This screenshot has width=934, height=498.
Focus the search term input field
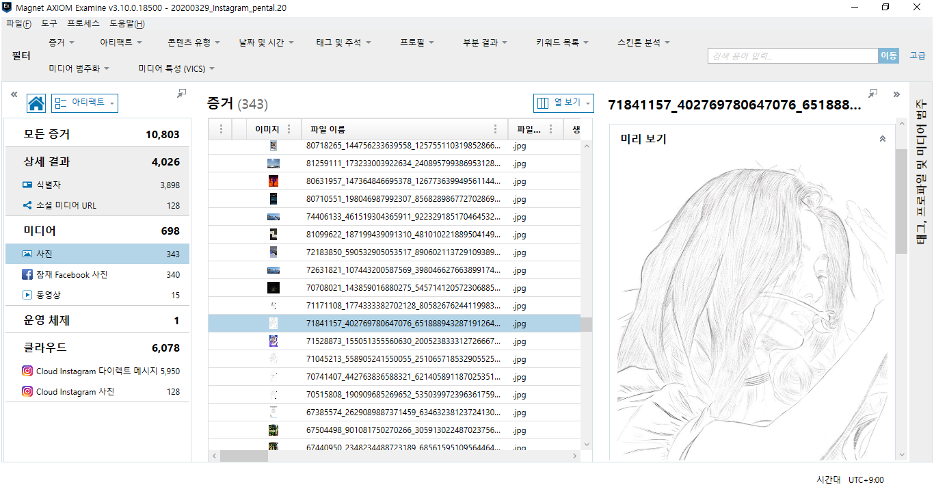pos(792,56)
